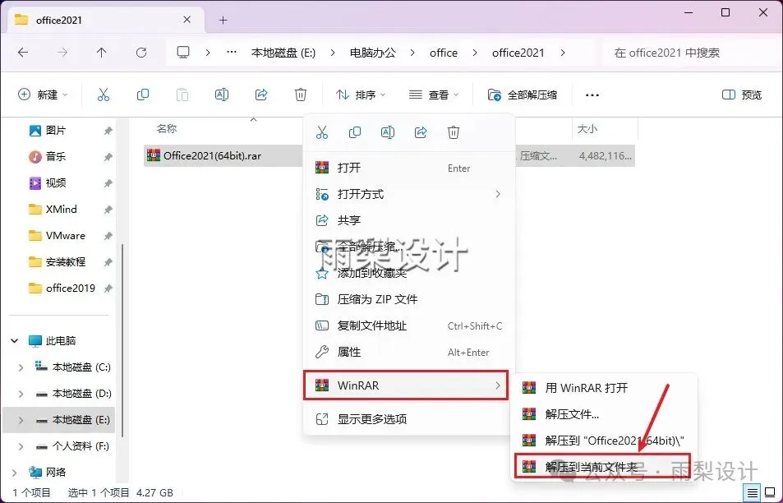Open the toolbar's three-dot more options
Image resolution: width=783 pixels, height=503 pixels.
click(x=592, y=95)
